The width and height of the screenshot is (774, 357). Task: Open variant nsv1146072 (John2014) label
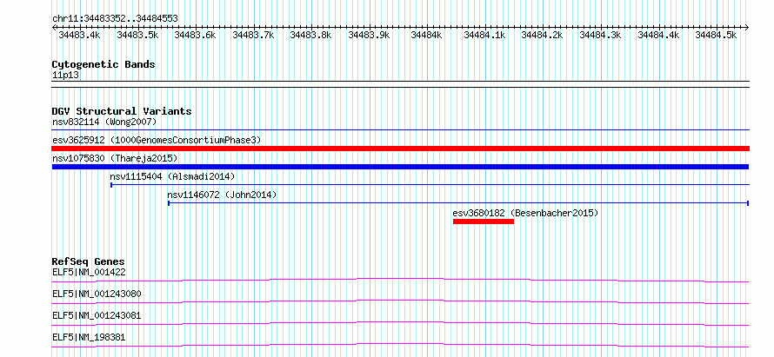coord(222,195)
